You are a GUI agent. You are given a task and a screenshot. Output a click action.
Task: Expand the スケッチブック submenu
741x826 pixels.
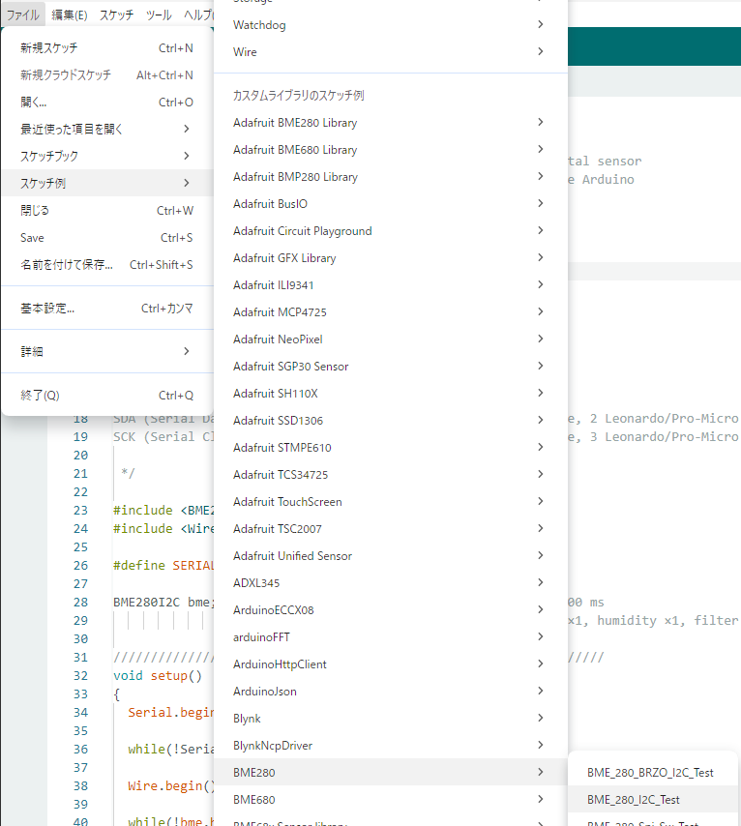(x=49, y=156)
